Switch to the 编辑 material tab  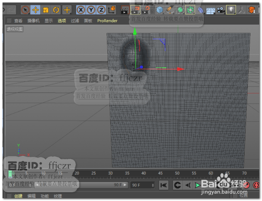[x=31, y=196]
